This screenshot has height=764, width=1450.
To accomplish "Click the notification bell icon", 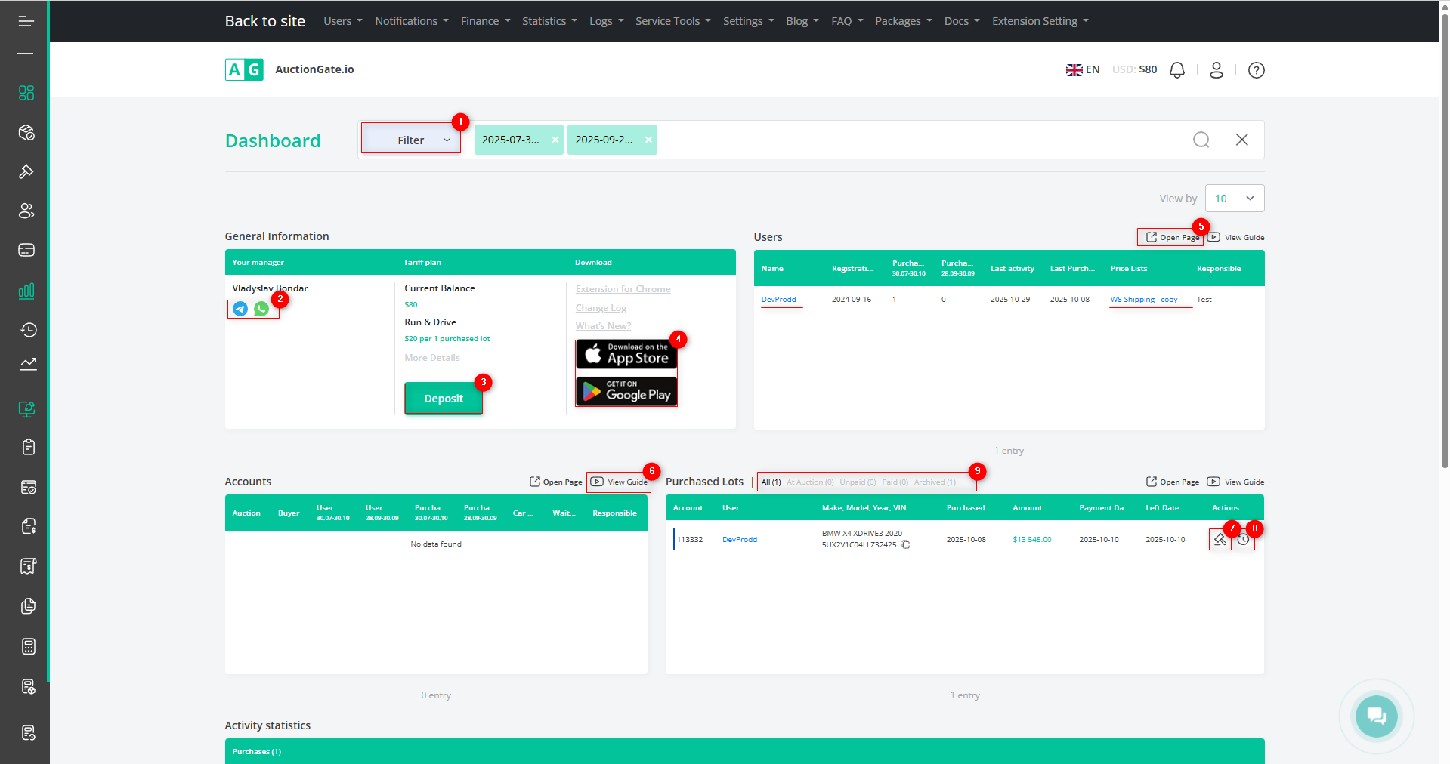I will (1176, 70).
